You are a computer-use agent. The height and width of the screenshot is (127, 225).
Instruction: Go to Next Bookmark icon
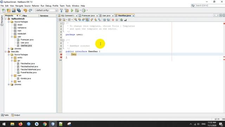point(96,20)
